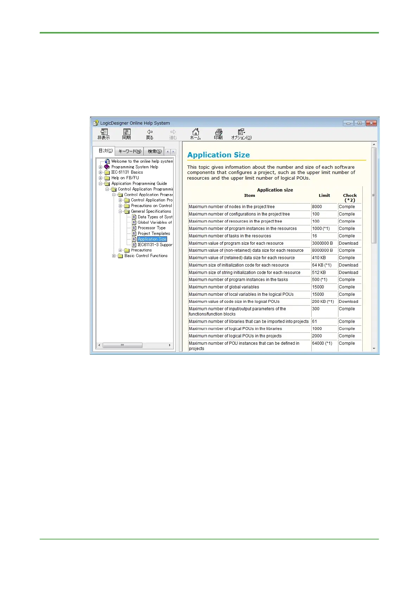Click the content pane scroll-down arrow
419x593 pixels.
coord(374,349)
